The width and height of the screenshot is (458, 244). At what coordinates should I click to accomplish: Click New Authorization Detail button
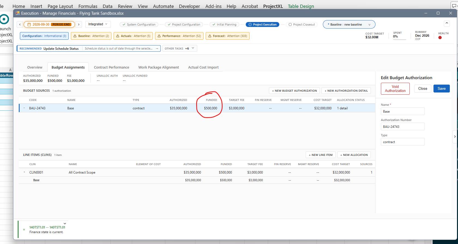tap(346, 91)
